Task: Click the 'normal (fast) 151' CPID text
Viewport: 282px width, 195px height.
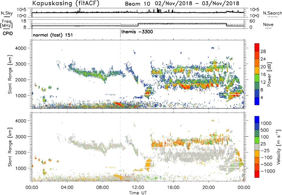Action: pyautogui.click(x=53, y=35)
